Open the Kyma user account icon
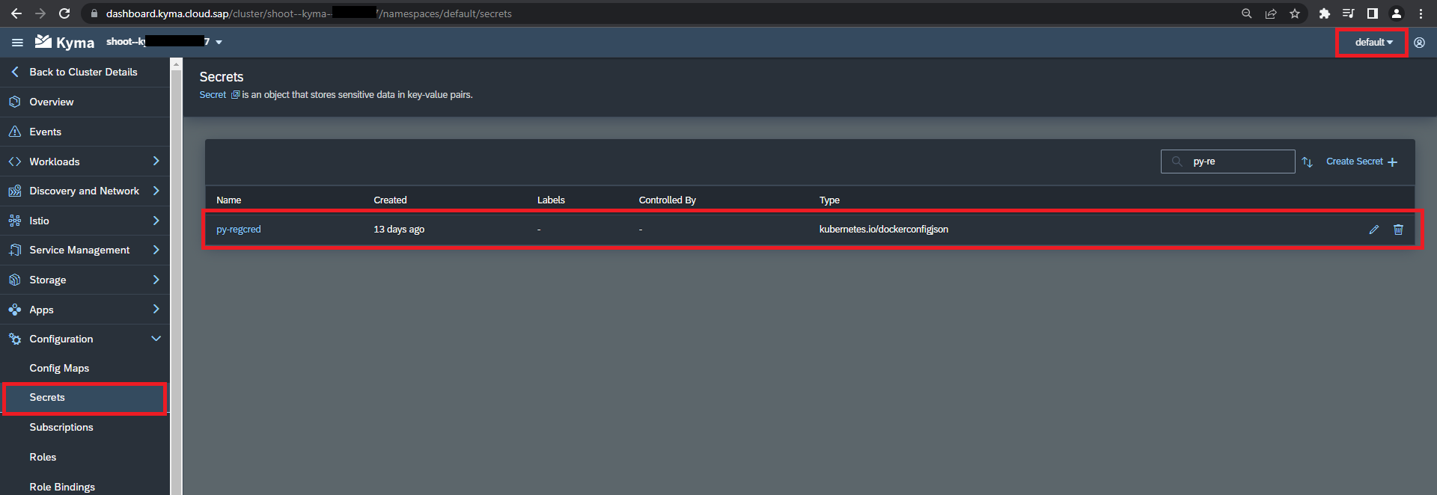This screenshot has height=495, width=1437. (1419, 43)
